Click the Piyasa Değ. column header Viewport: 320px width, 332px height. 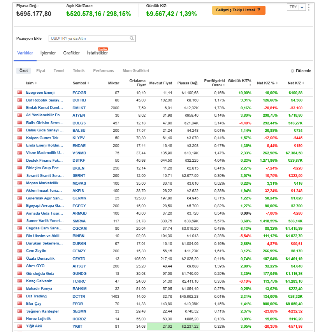pyautogui.click(x=188, y=83)
